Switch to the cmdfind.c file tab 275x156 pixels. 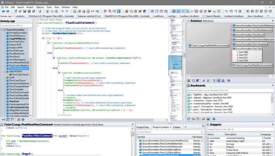159,16
